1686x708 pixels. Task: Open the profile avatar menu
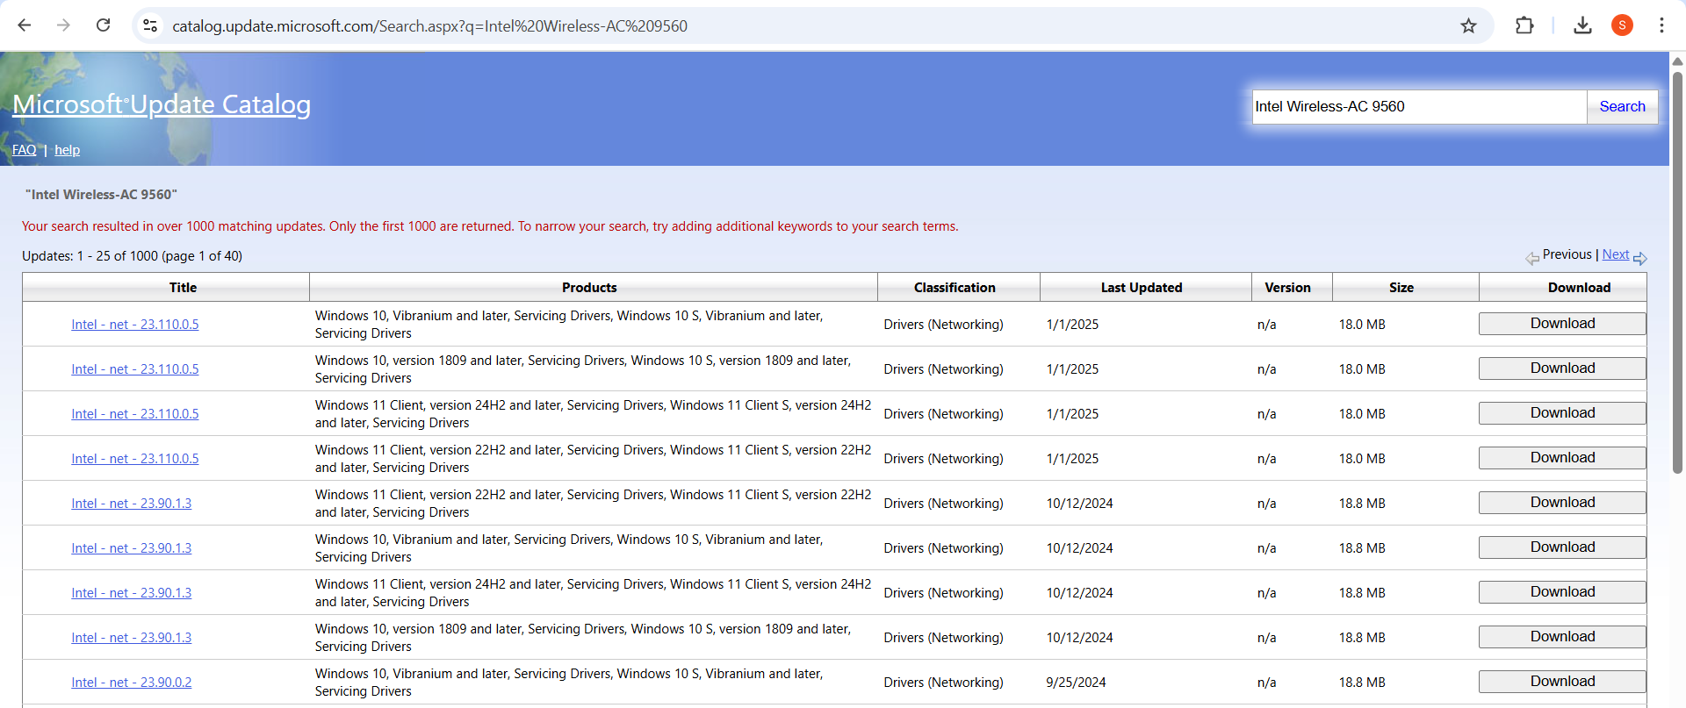1622,25
